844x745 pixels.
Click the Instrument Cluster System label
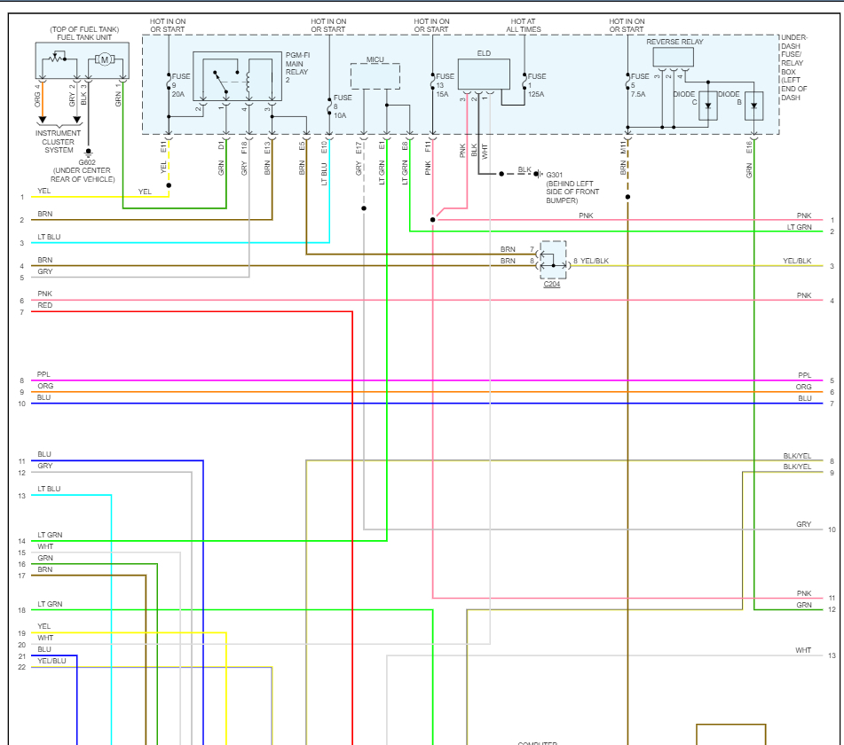point(59,142)
